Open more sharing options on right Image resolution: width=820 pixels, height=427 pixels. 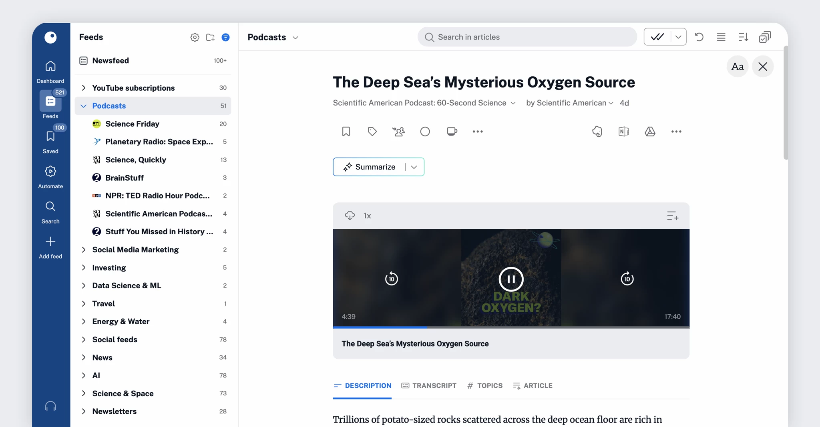point(676,131)
